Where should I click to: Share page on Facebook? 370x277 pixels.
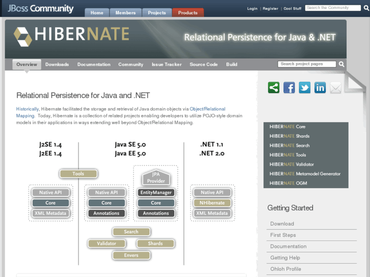(x=289, y=88)
